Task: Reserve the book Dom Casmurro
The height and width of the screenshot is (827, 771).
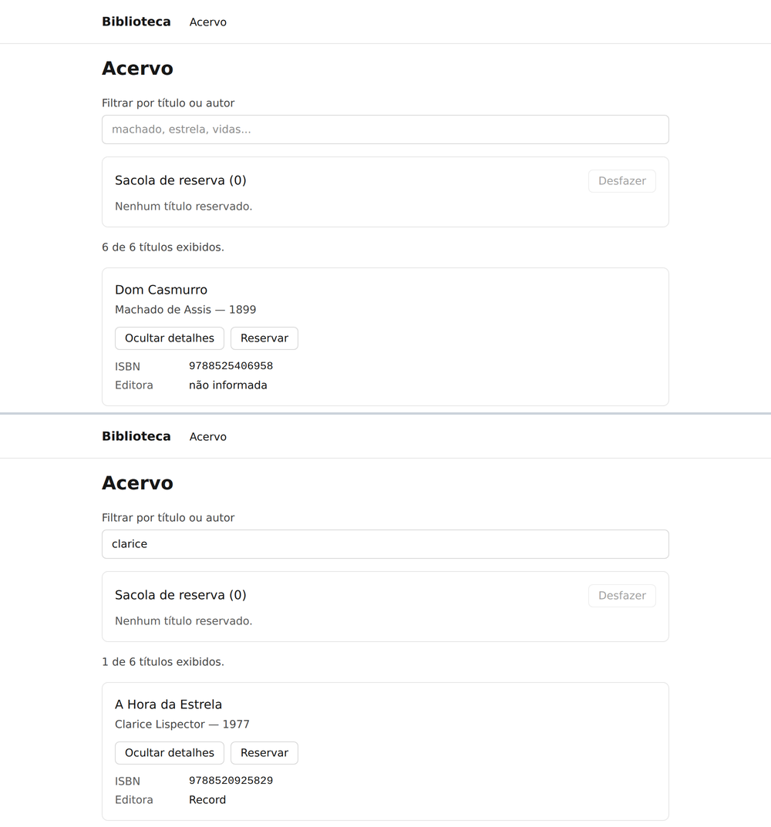Action: [264, 338]
